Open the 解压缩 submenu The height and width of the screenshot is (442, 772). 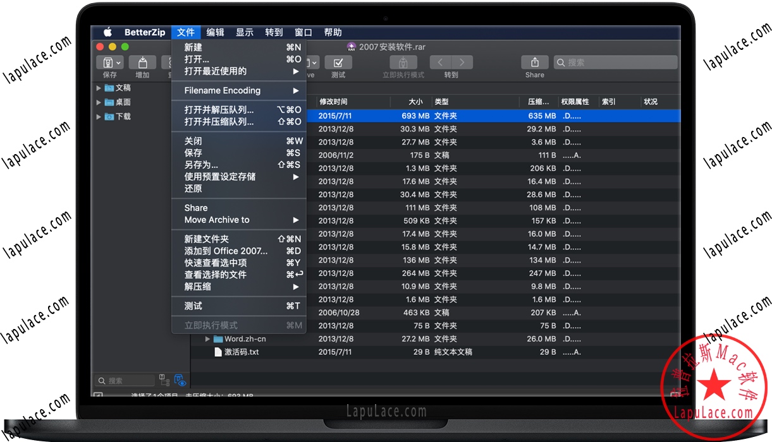(x=239, y=287)
